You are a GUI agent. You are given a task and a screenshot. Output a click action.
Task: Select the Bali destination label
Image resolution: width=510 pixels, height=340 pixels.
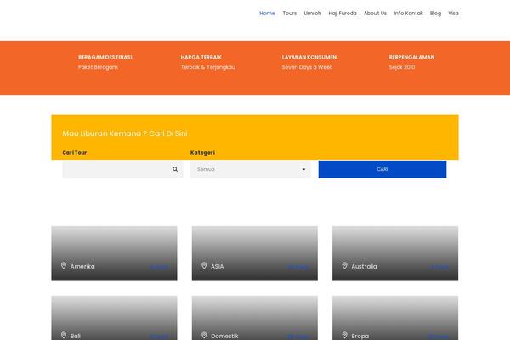click(76, 336)
